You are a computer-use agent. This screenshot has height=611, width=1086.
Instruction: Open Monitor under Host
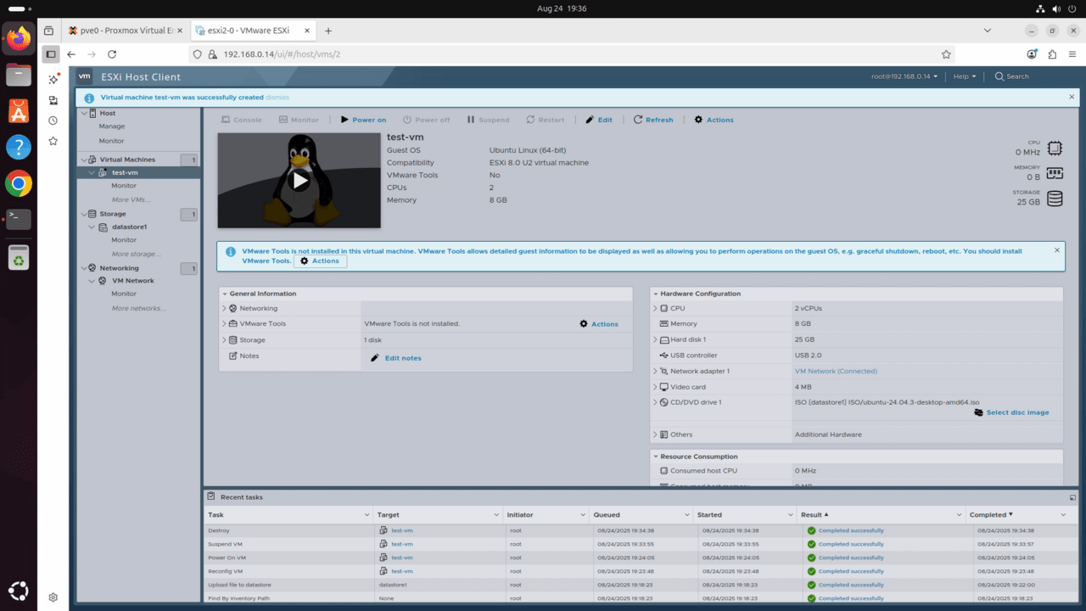(111, 141)
